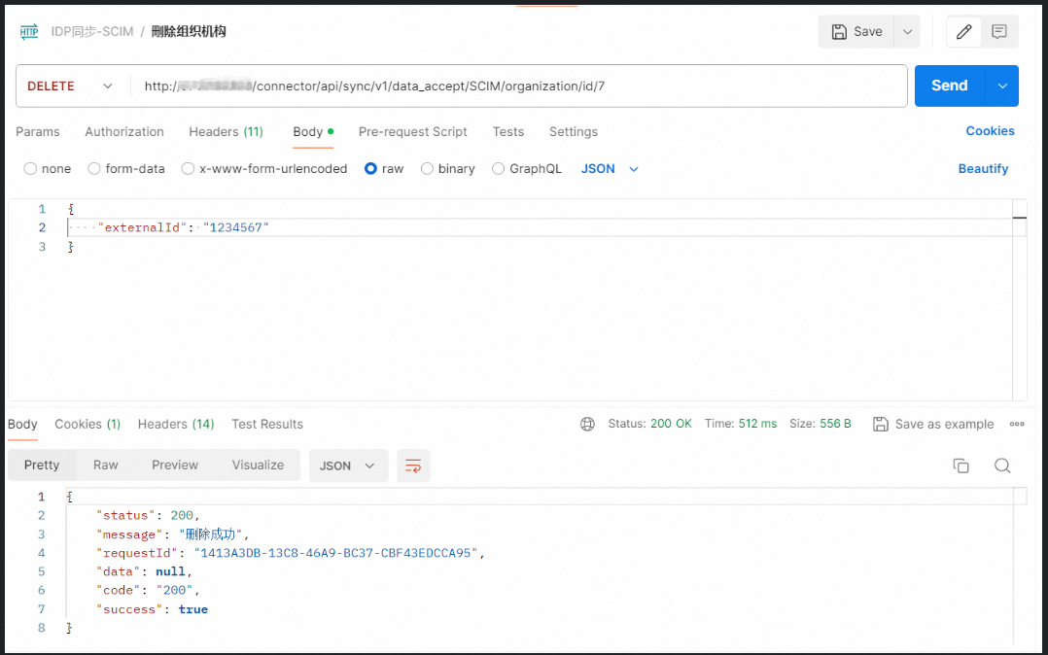Click the wrap lines icon in response

click(413, 465)
